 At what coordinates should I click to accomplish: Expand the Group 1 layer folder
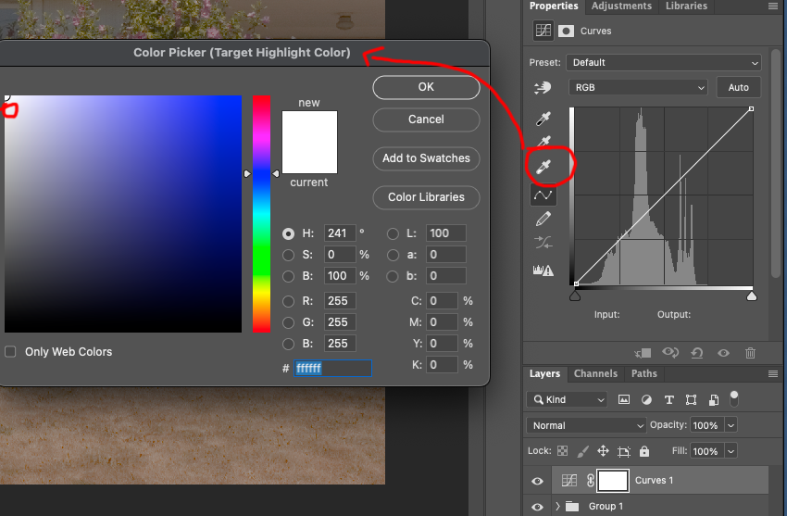point(557,507)
